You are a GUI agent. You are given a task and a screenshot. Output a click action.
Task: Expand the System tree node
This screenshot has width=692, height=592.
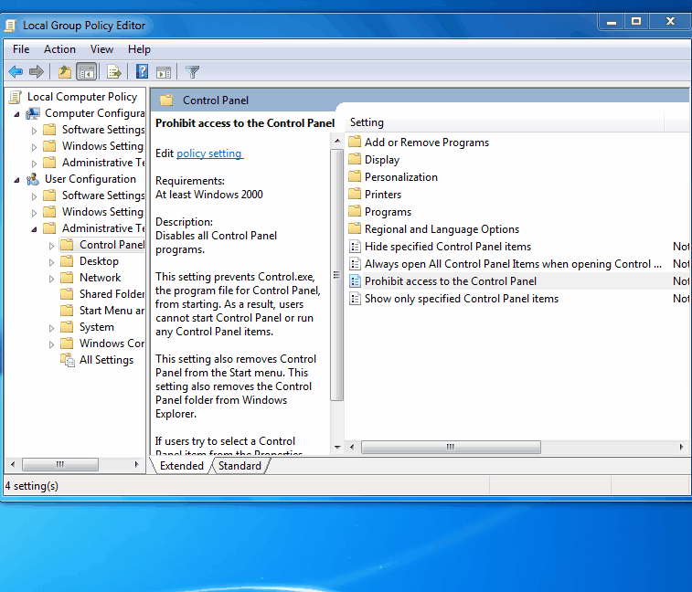pos(51,328)
